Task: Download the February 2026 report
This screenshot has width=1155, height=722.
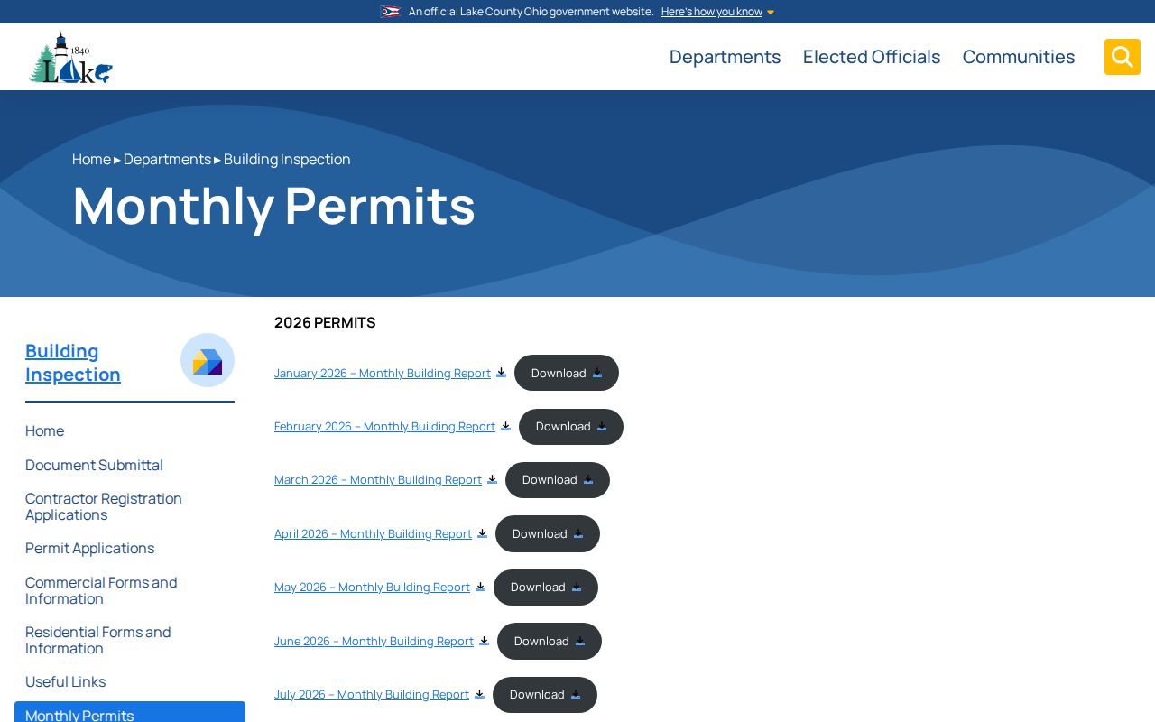Action: [571, 426]
